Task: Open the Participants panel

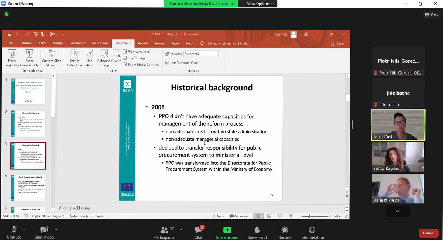Action: point(165,233)
